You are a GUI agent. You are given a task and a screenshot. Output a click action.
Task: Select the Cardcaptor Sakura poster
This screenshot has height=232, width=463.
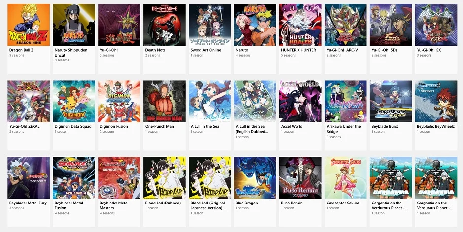click(x=345, y=178)
